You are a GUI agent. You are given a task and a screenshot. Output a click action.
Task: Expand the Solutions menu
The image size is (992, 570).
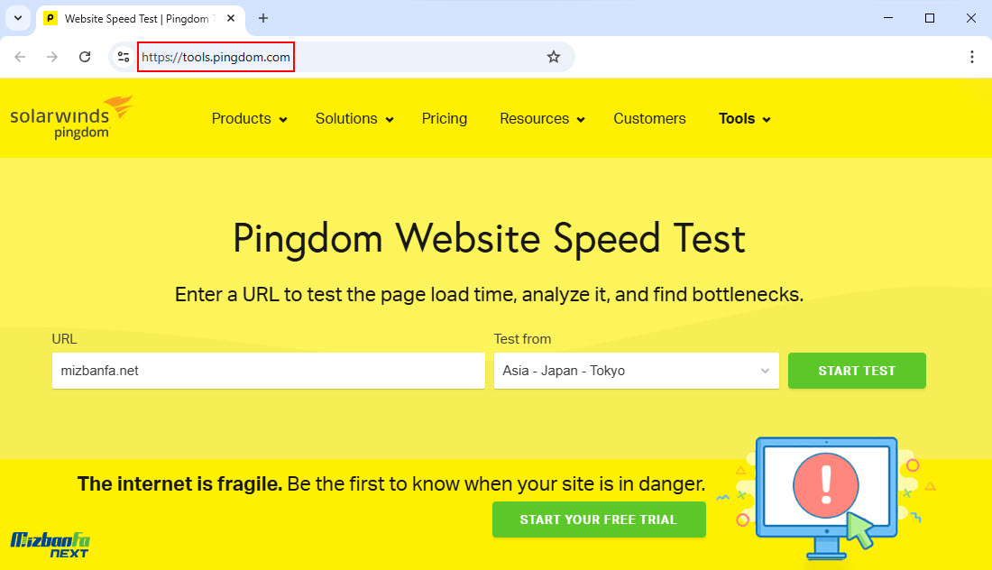[354, 119]
